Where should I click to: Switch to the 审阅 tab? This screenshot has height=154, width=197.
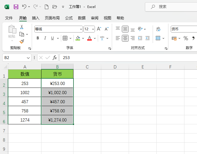pos(95,18)
